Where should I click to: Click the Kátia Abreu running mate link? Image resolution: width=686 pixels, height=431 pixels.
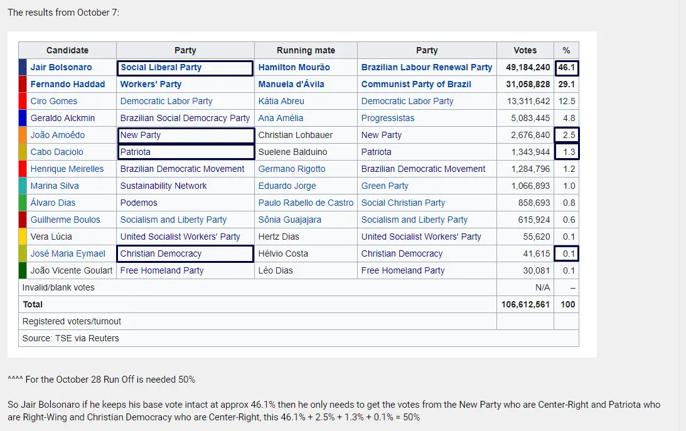click(x=281, y=101)
